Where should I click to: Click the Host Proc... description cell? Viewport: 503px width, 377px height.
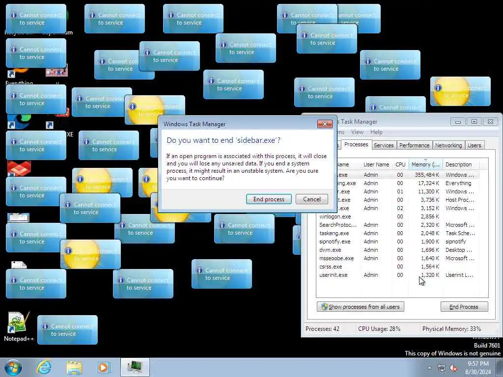click(460, 200)
